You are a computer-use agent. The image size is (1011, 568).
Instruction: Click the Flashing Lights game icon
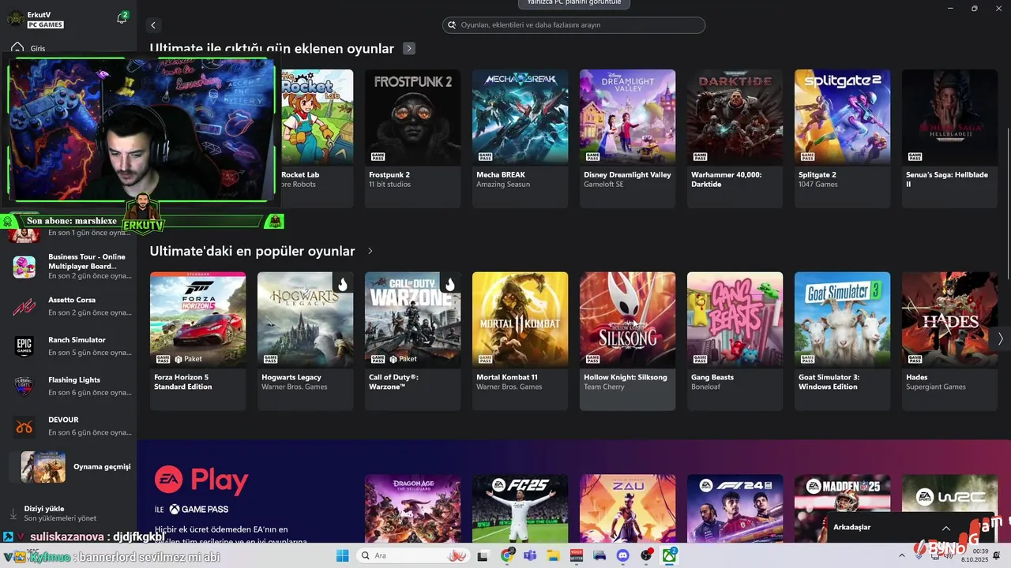coord(24,386)
